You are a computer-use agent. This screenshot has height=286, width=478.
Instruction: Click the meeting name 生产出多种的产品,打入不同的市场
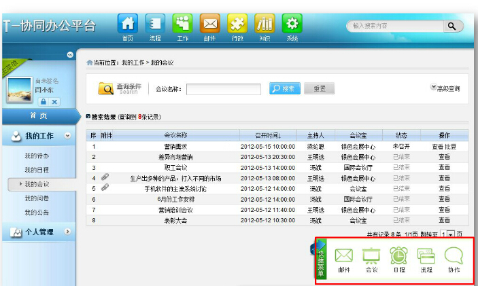pyautogui.click(x=175, y=179)
